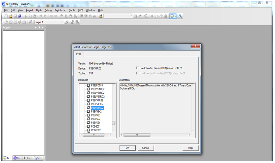Click the Start/Stop Debug Session magnifier icon
Image resolution: width=275 pixels, height=163 pixels.
click(146, 16)
